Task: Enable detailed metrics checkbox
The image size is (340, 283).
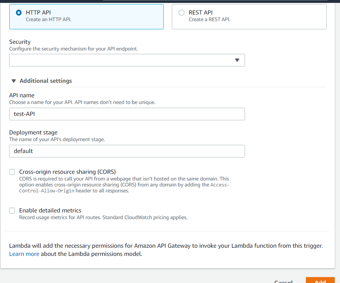Action: (12, 211)
